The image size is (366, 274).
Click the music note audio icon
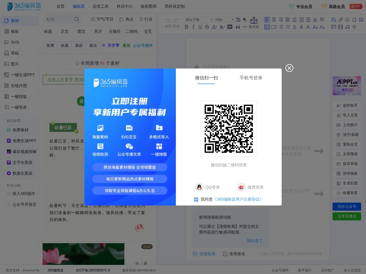347,27
